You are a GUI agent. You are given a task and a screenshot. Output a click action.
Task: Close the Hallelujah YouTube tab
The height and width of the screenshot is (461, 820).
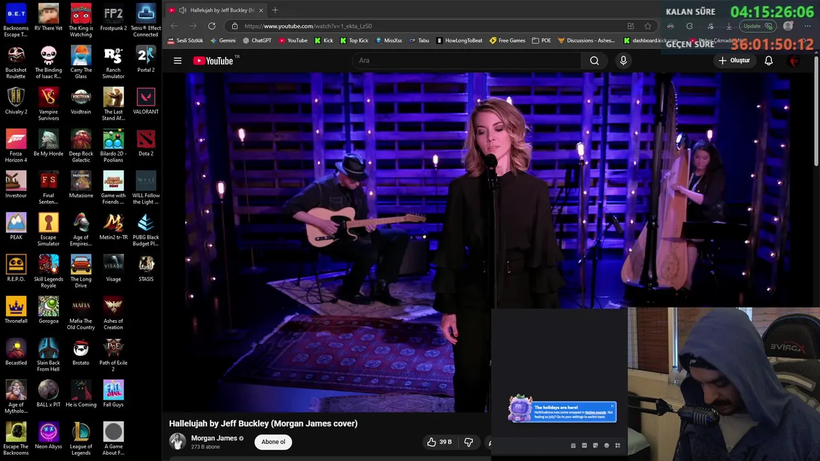tap(261, 10)
